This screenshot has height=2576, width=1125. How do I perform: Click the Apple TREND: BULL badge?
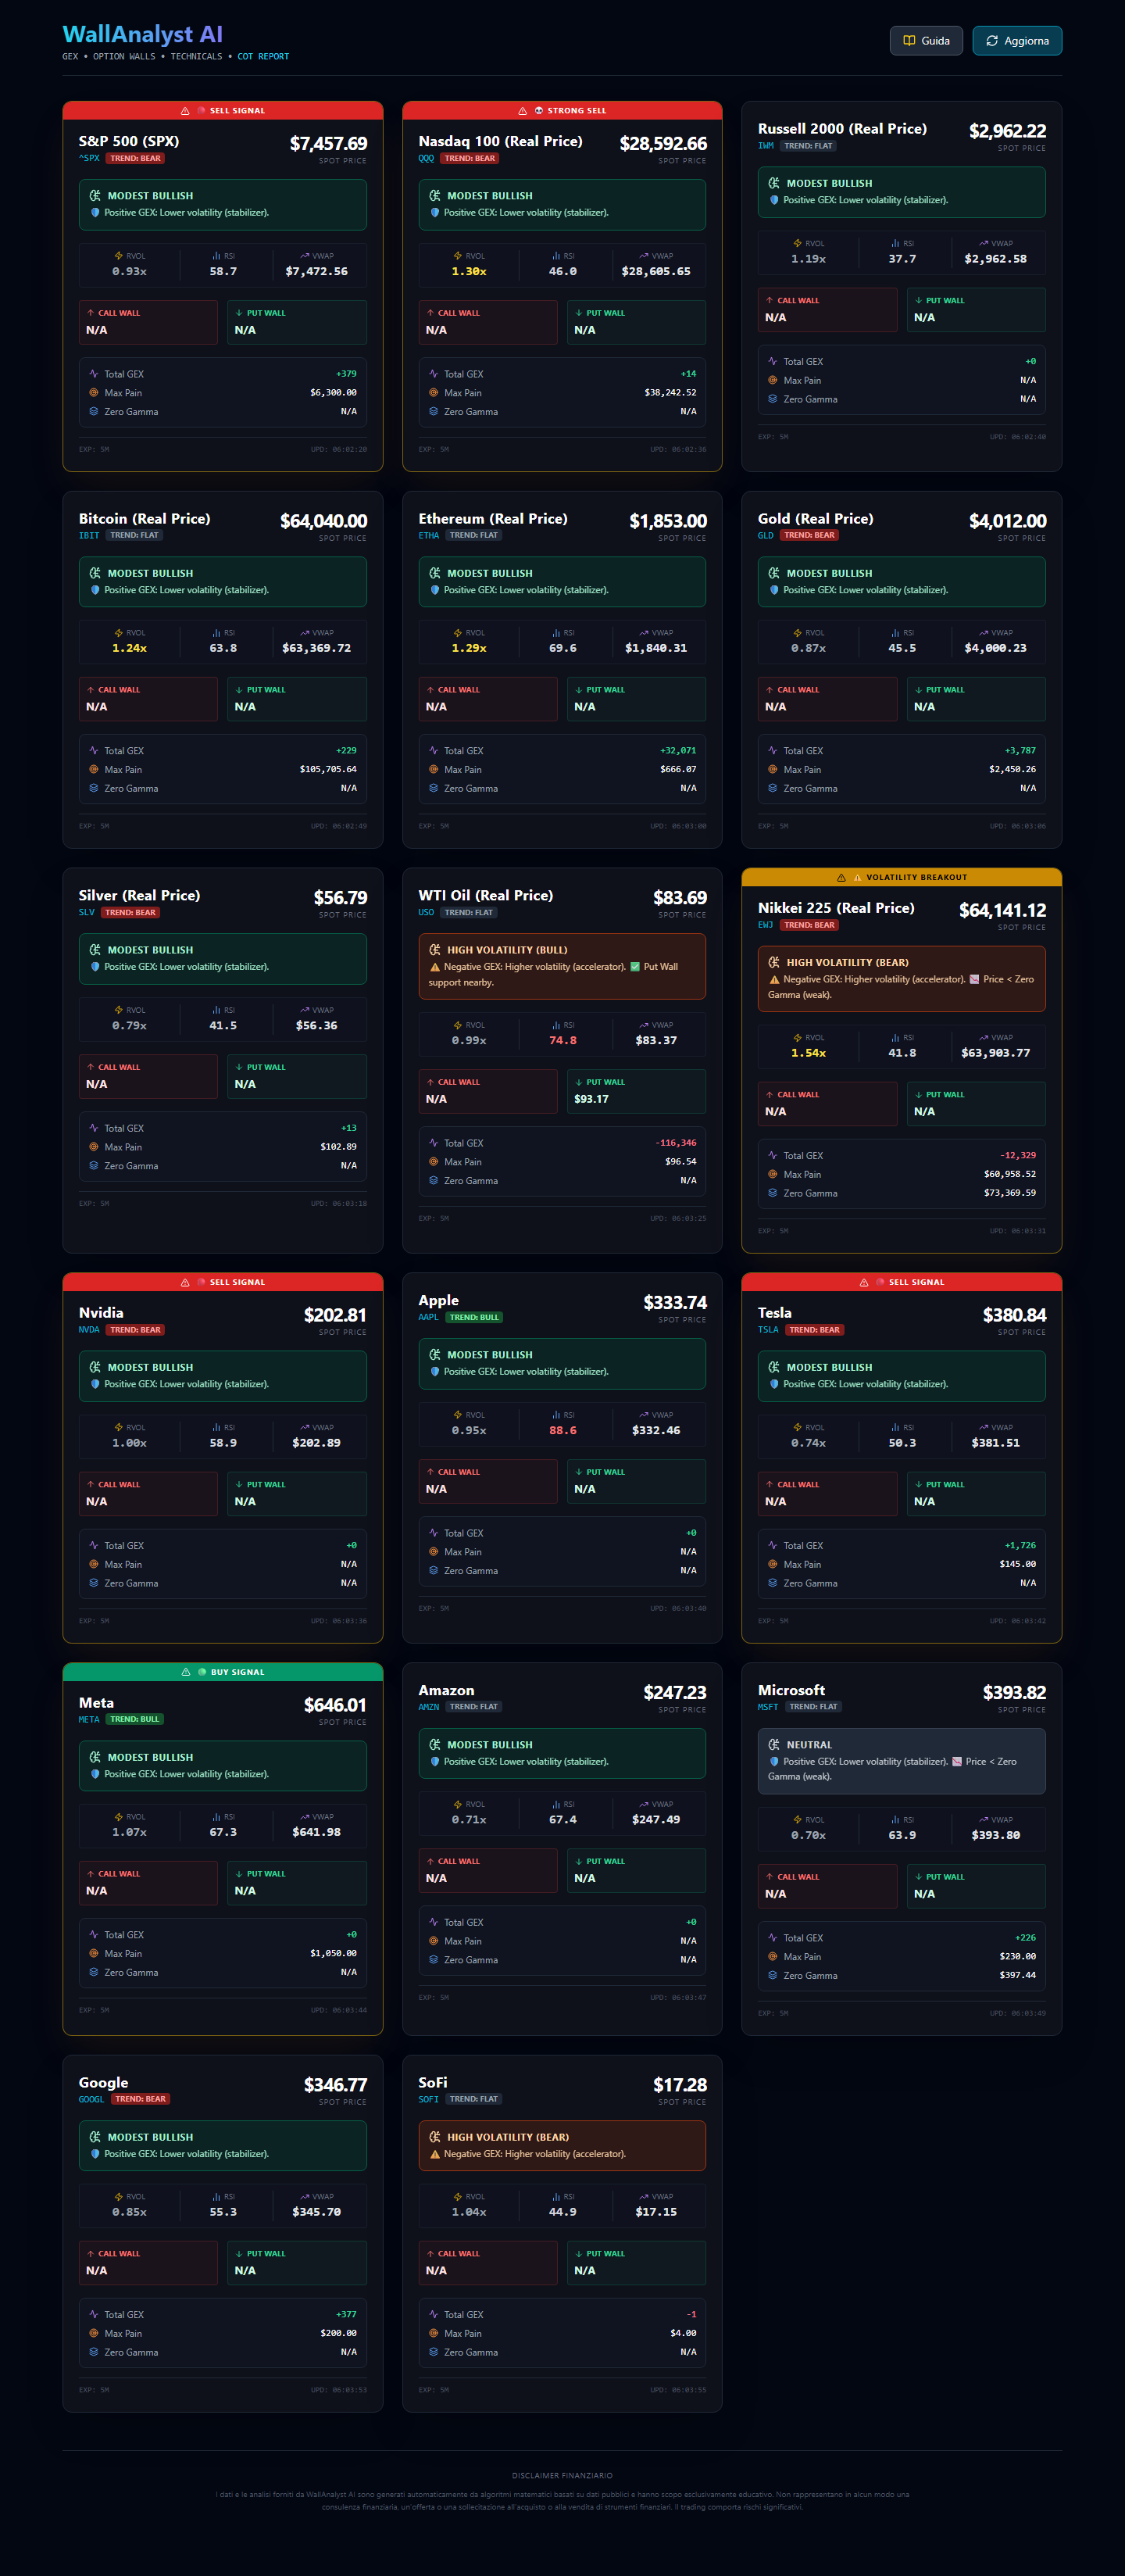[x=474, y=1317]
